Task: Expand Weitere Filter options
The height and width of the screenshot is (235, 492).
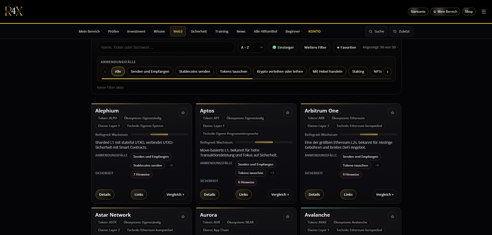Action: (x=315, y=47)
